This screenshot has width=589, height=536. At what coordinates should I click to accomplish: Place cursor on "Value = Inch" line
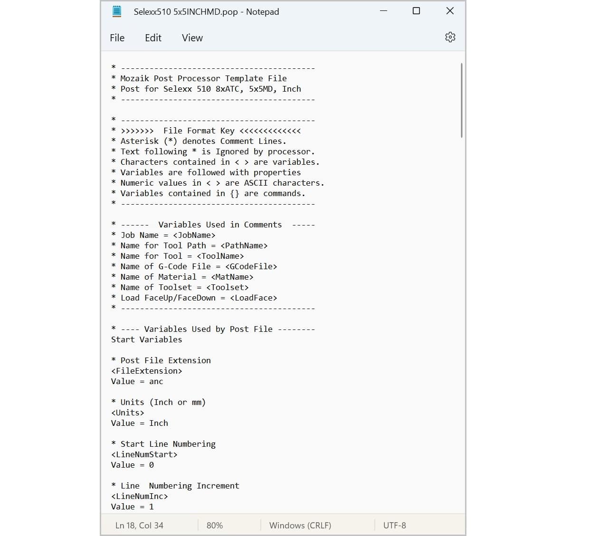139,423
